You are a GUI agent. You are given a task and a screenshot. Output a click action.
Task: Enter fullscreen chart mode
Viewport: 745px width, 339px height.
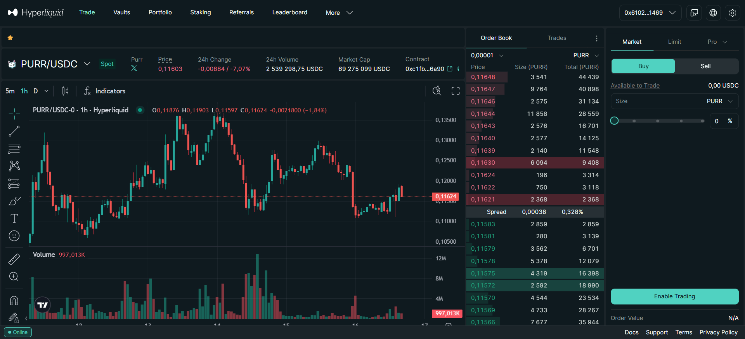[x=456, y=91]
